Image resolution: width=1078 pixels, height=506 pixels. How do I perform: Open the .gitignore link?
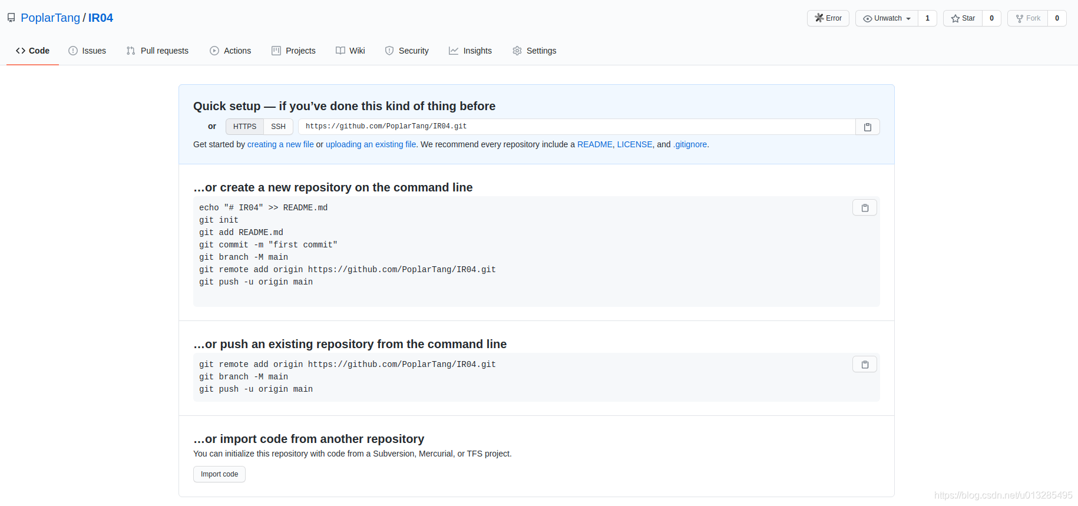click(690, 144)
